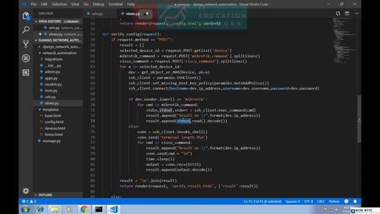The width and height of the screenshot is (380, 214).
Task: Click the Ln 73, Col 41 cursor position
Action: tap(262, 202)
